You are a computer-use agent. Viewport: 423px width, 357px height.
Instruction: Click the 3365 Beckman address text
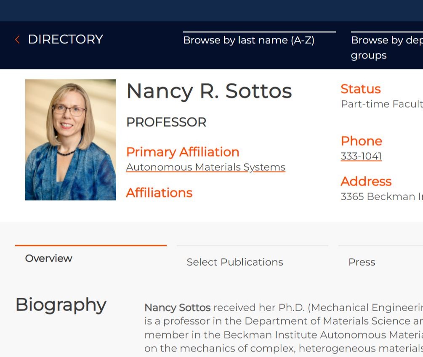pyautogui.click(x=382, y=196)
